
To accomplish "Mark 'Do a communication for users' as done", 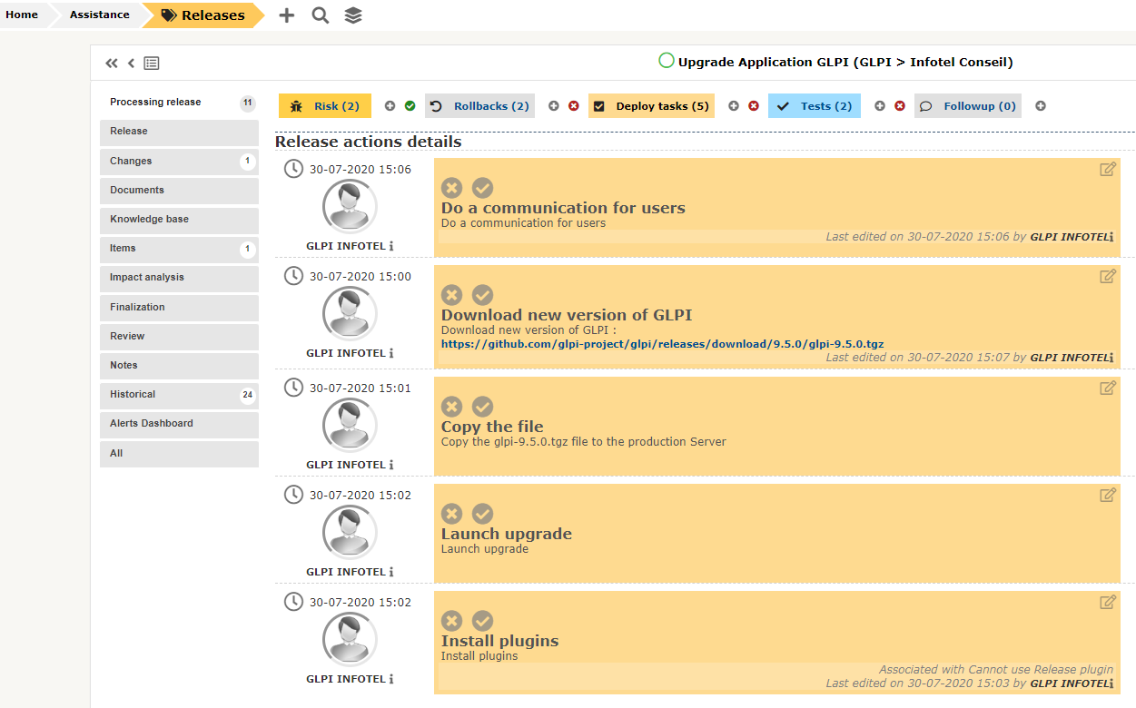I will (x=482, y=188).
